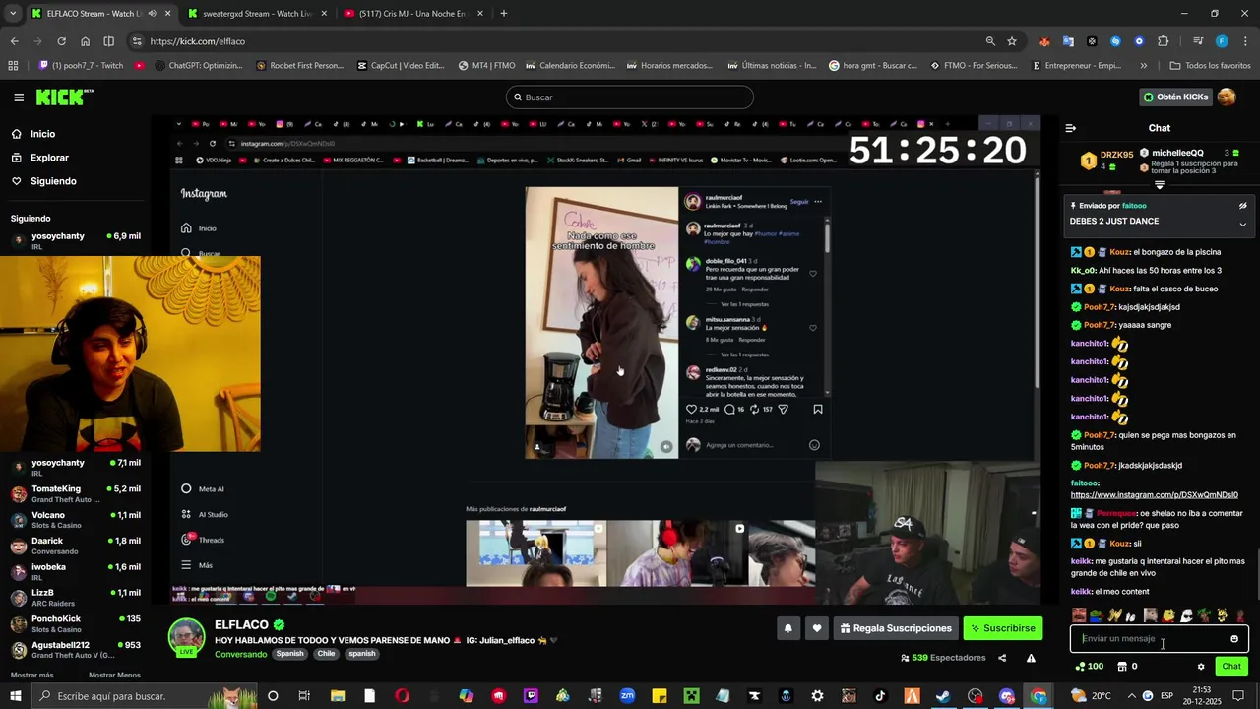The height and width of the screenshot is (709, 1260).
Task: Open the user profile avatar menu
Action: coord(1227,97)
